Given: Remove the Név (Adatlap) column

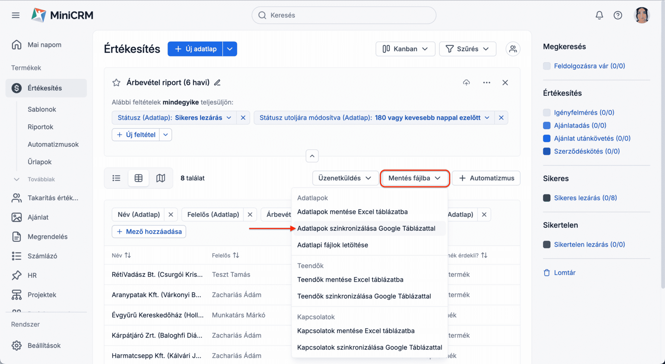Looking at the screenshot, I should pyautogui.click(x=171, y=215).
